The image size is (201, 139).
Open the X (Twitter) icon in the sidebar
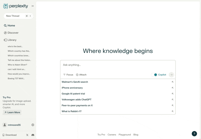[x=27, y=135]
